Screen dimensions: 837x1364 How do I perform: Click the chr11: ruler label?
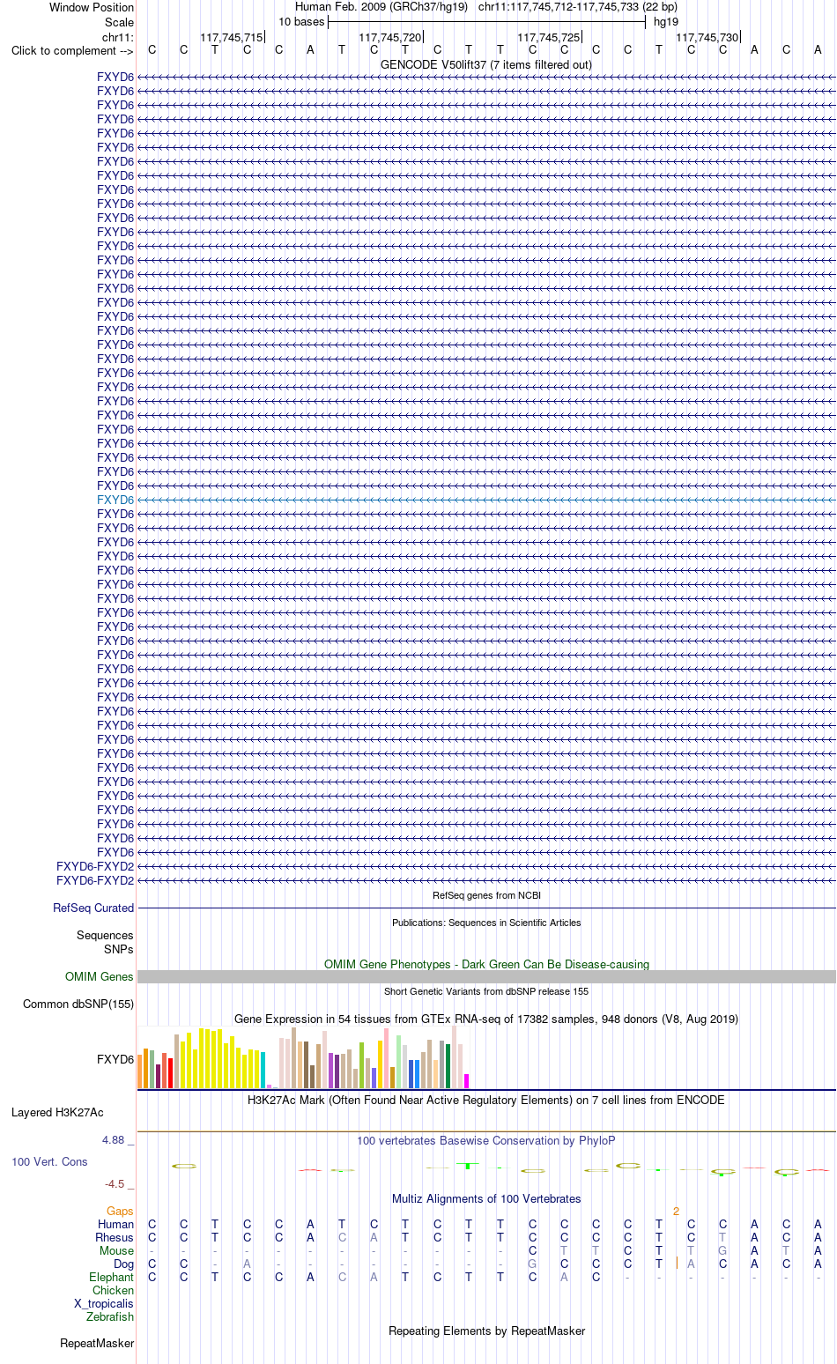click(x=118, y=37)
